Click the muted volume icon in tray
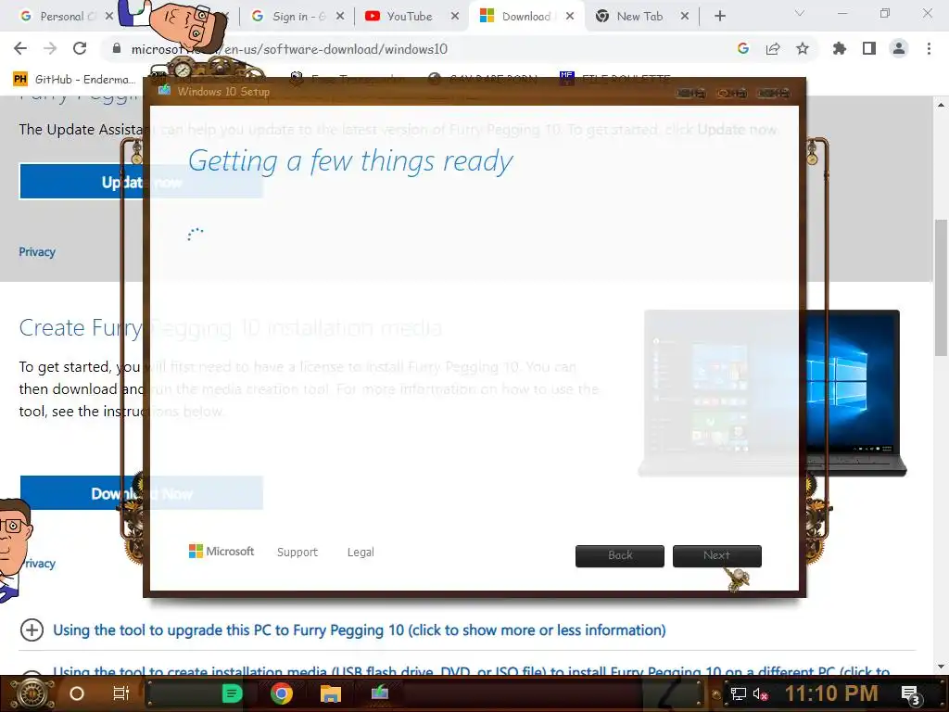Image resolution: width=949 pixels, height=712 pixels. point(760,693)
